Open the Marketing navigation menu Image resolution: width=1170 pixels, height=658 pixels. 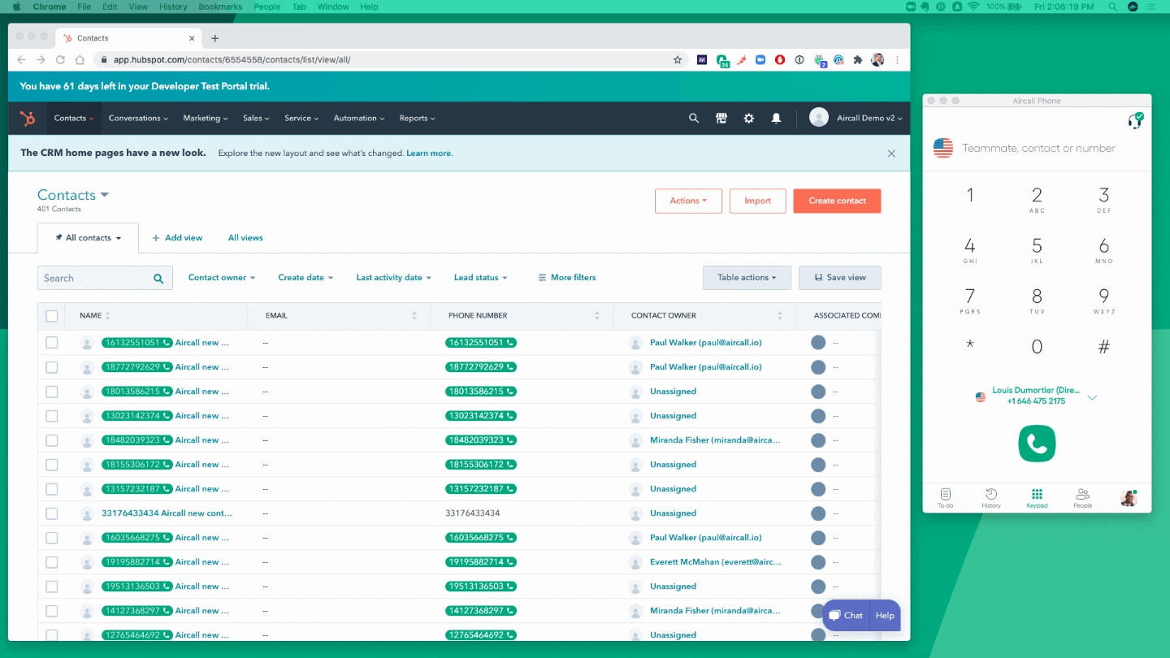coord(205,119)
